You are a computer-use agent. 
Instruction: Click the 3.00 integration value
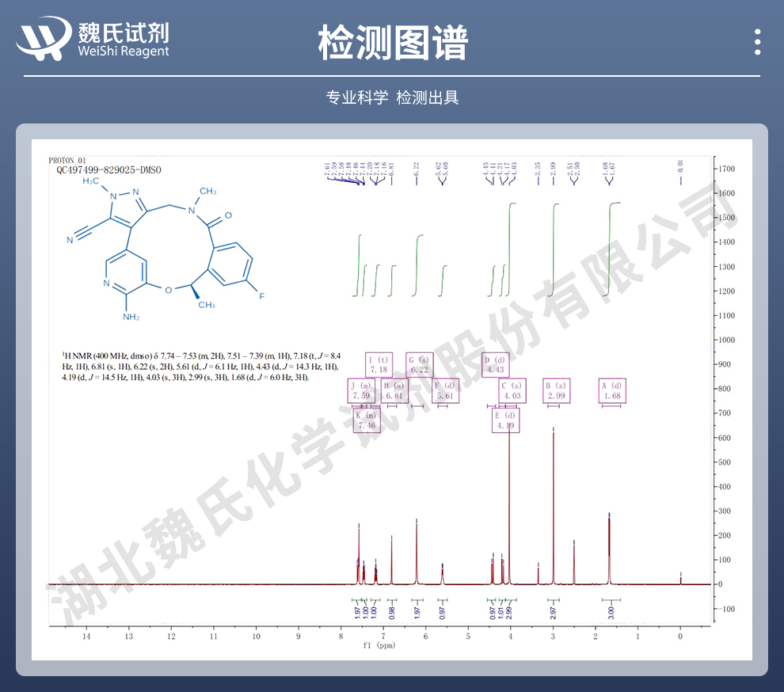click(x=611, y=612)
